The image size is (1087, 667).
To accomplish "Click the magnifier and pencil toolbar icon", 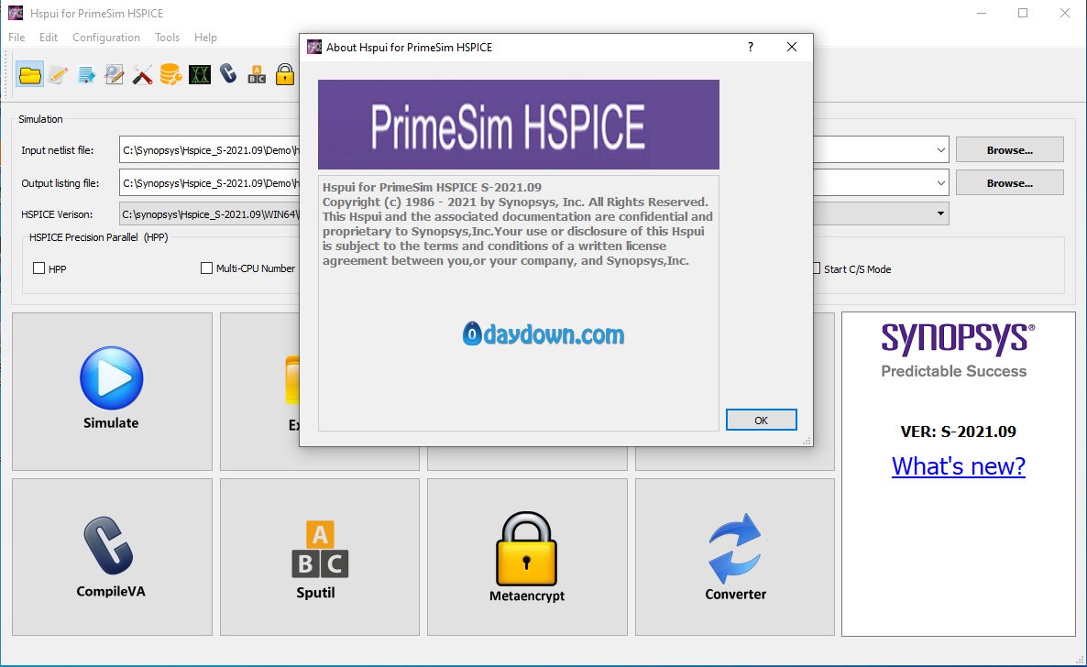I will [115, 74].
